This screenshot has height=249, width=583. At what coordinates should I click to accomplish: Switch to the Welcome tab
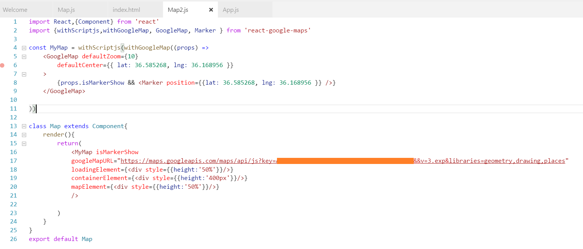[x=15, y=9]
